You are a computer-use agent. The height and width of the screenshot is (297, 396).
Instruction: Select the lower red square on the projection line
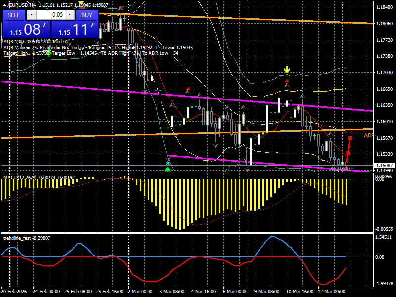[348, 153]
